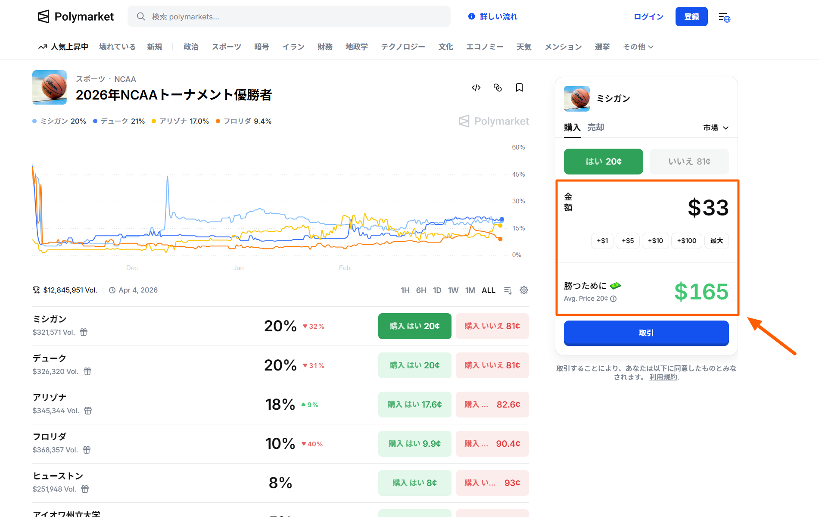Open the スポーツ category
The image size is (819, 517).
point(226,47)
